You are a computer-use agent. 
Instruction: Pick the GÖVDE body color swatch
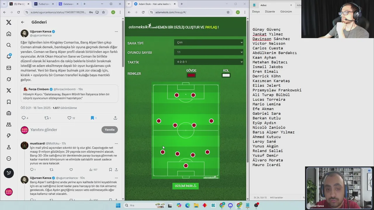pyautogui.click(x=191, y=75)
